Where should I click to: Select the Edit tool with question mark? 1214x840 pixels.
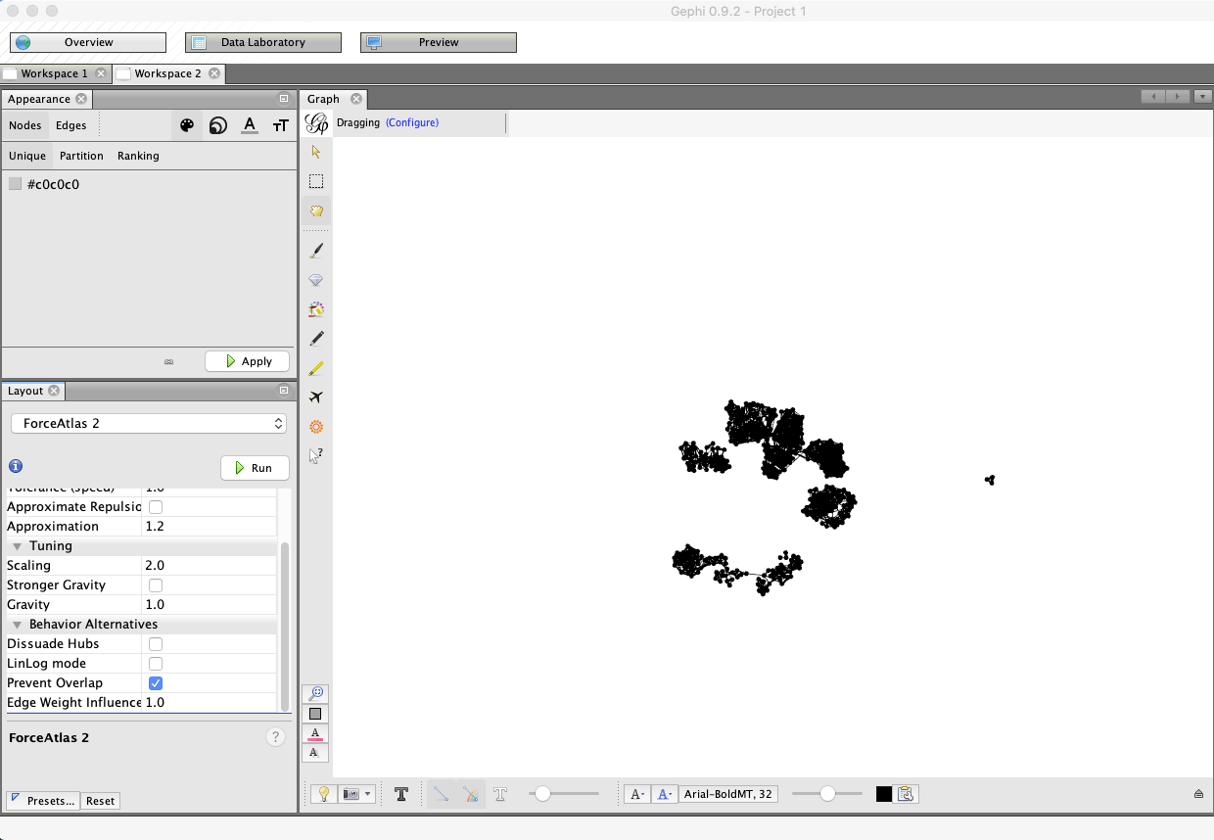[x=315, y=455]
